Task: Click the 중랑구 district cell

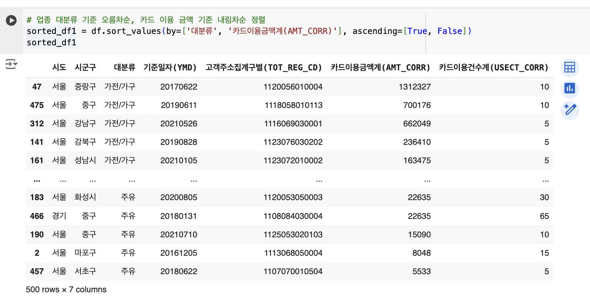Action: click(85, 87)
